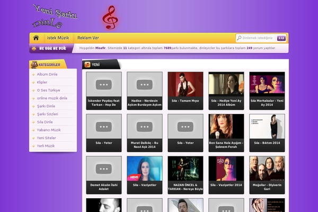This screenshot has height=212, width=318.
Task: Click the home icon in navigation bar
Action: pyautogui.click(x=36, y=38)
